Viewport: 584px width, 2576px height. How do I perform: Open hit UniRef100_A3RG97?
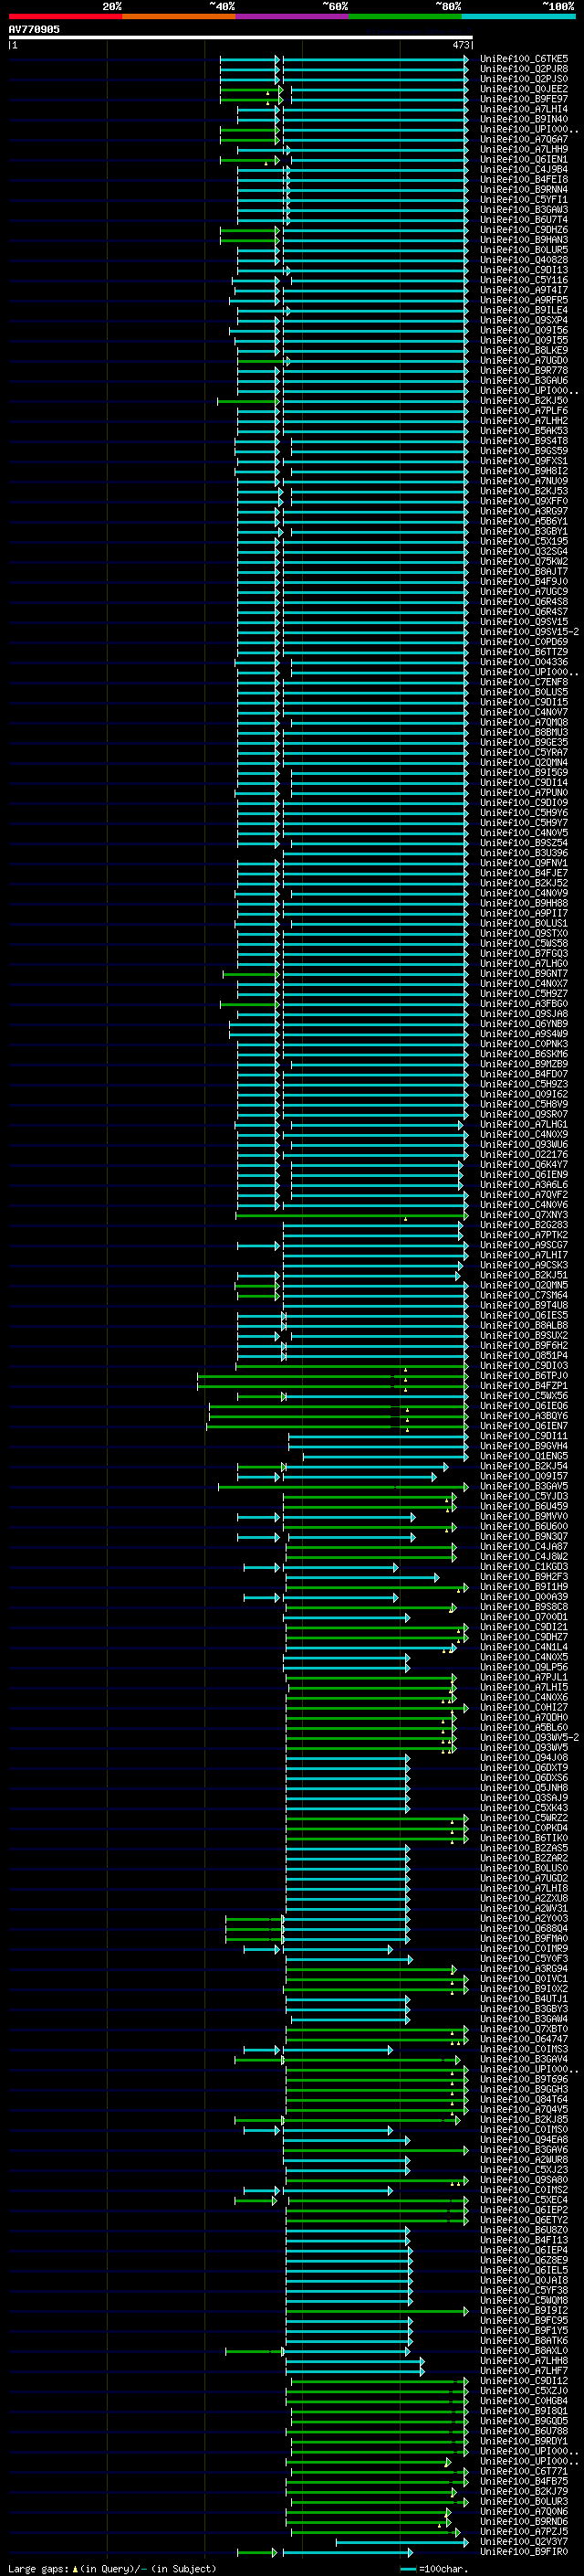coord(524,511)
